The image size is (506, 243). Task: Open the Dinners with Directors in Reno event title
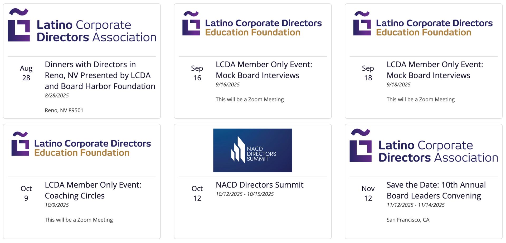pyautogui.click(x=100, y=75)
